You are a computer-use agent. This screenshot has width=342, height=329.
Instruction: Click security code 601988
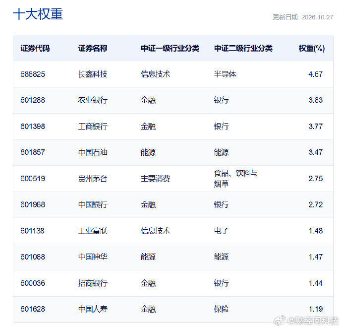pyautogui.click(x=33, y=204)
